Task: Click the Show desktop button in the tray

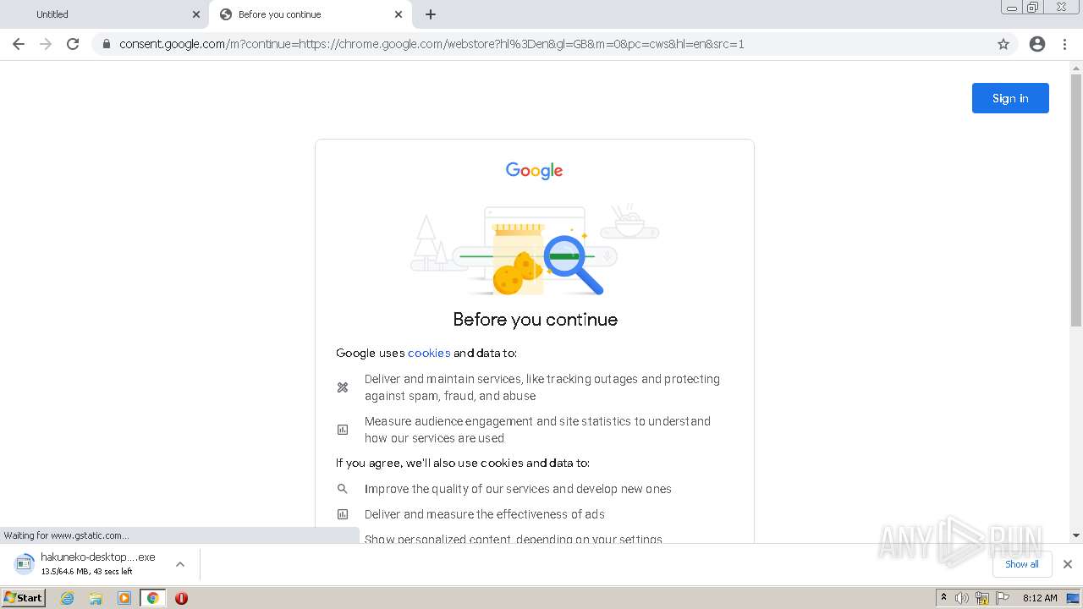Action: pyautogui.click(x=1074, y=598)
